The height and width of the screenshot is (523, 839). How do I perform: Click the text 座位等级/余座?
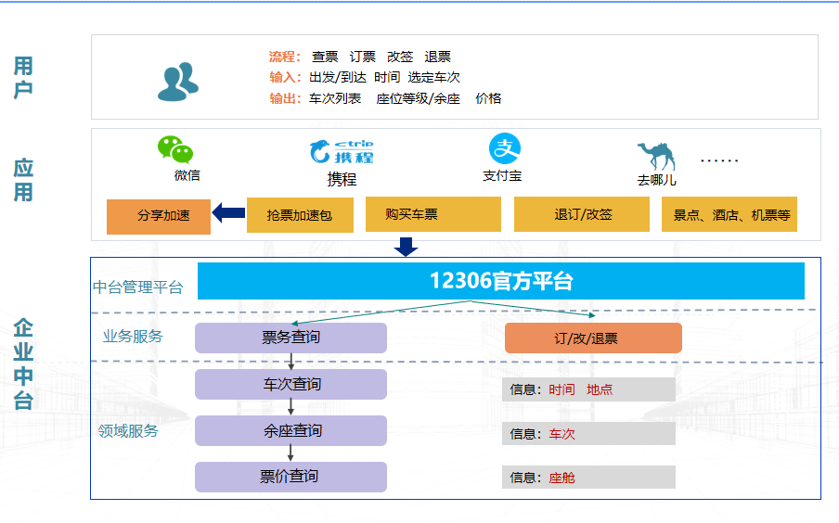coord(418,98)
